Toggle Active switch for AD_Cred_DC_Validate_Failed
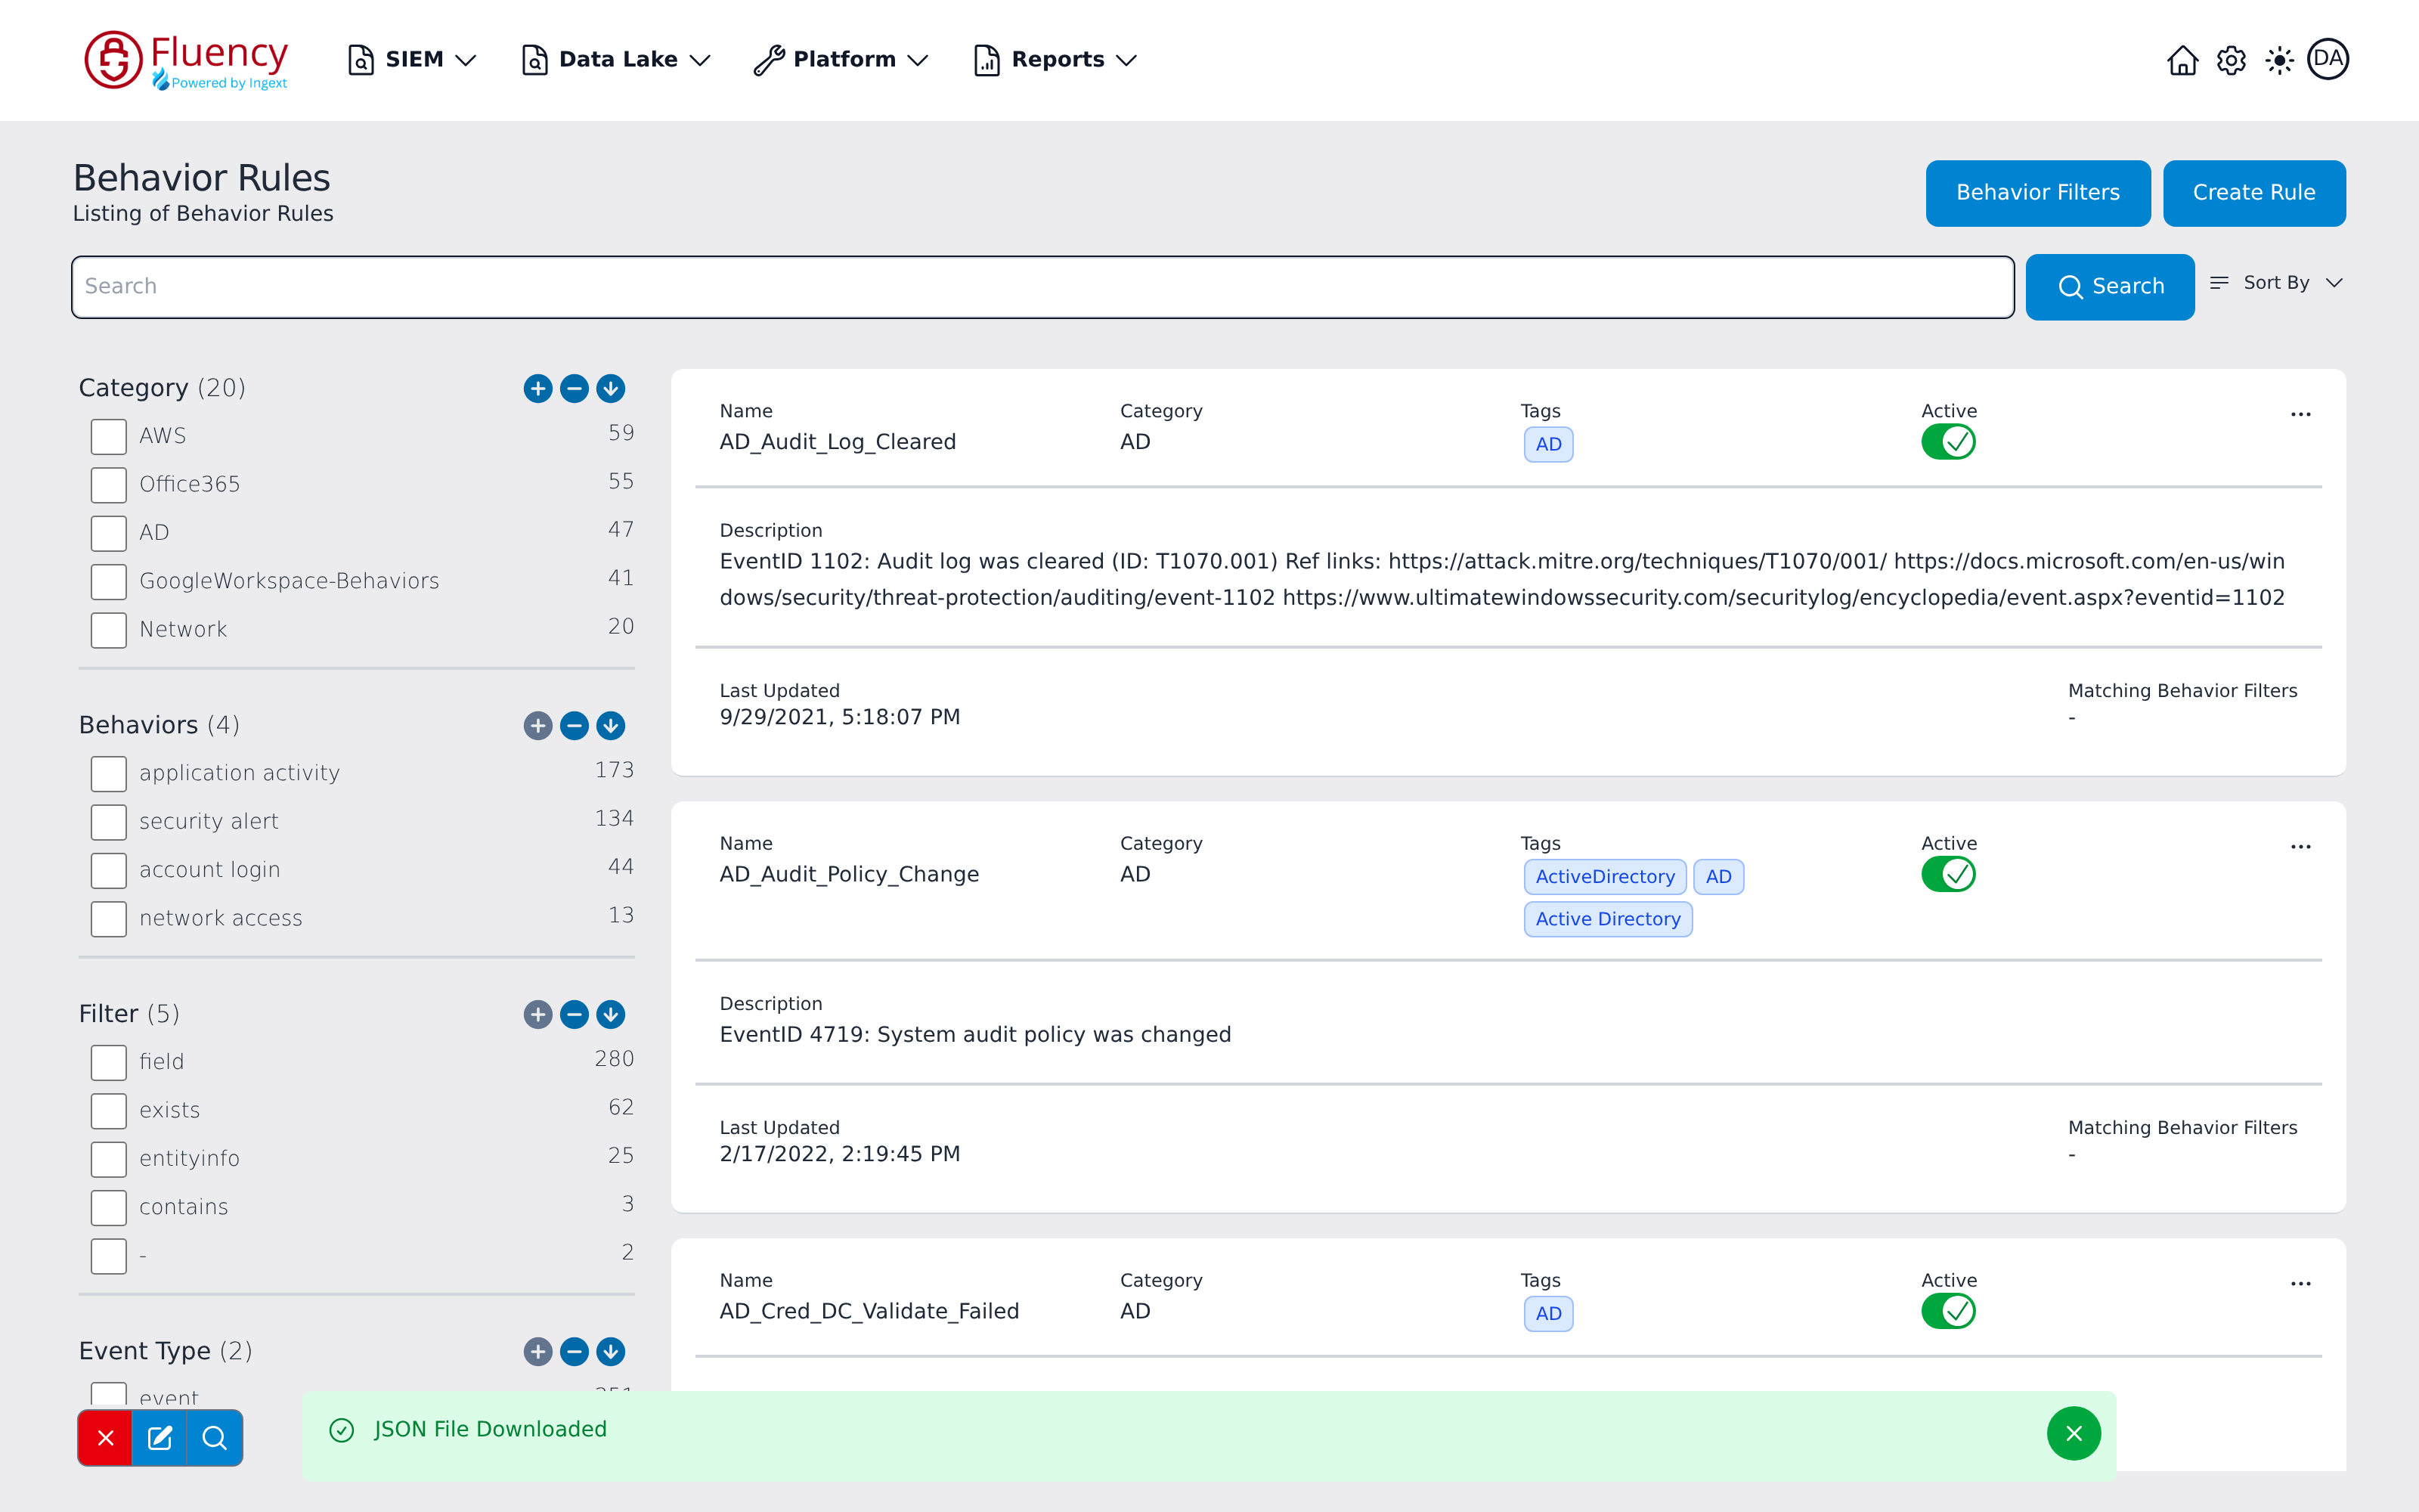The image size is (2419, 1512). pos(1947,1311)
